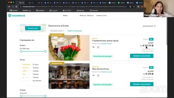
Task: Click budget slider maximum handle
Action: [x=45, y=51]
